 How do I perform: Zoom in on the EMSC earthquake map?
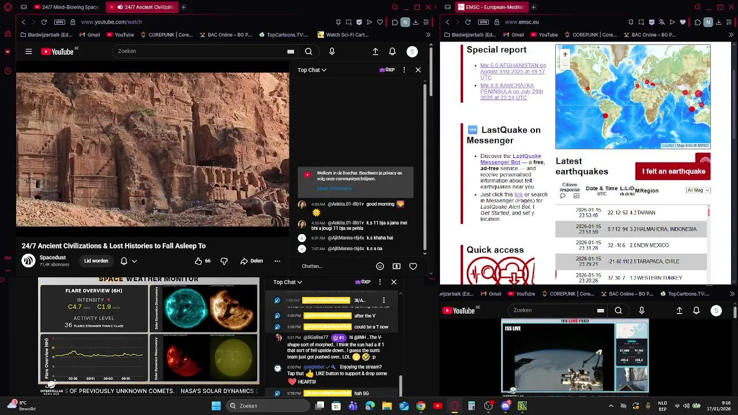[x=565, y=54]
